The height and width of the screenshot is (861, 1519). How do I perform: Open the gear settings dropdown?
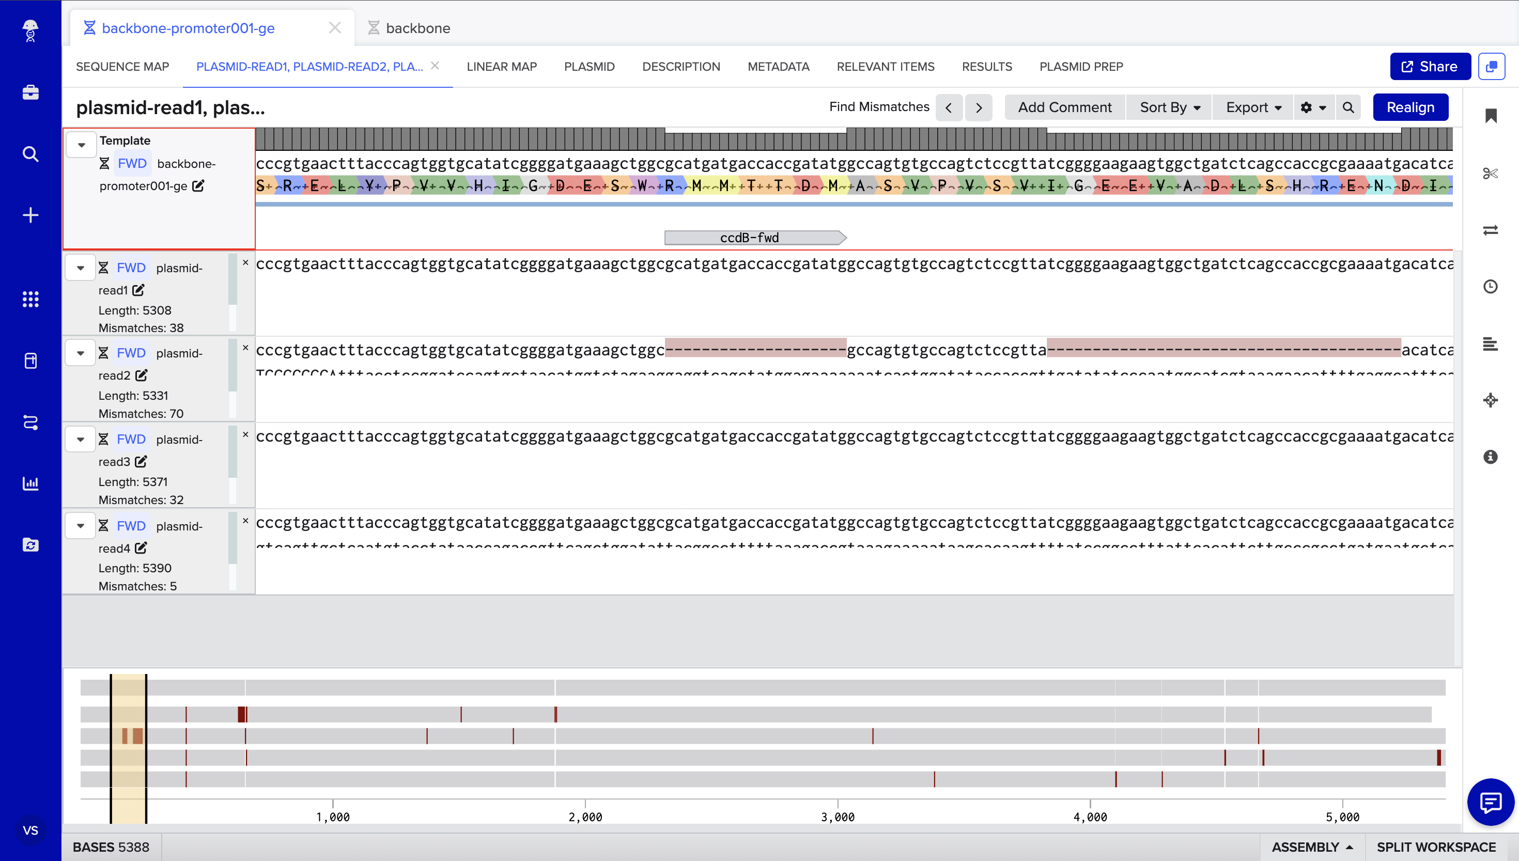point(1313,107)
